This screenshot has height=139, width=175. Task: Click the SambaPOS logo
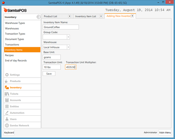pyautogui.click(x=15, y=10)
